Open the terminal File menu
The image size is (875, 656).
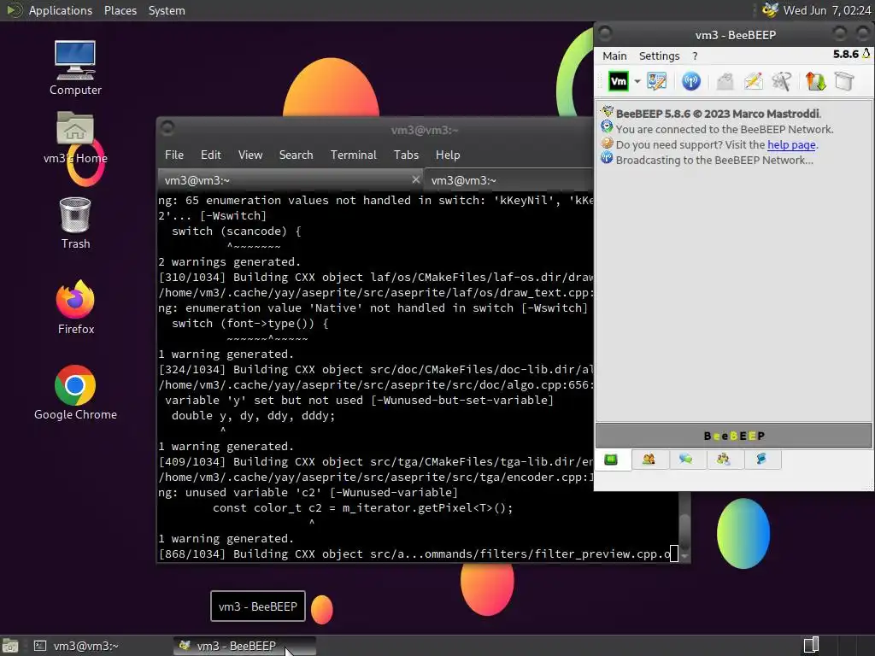click(x=174, y=155)
